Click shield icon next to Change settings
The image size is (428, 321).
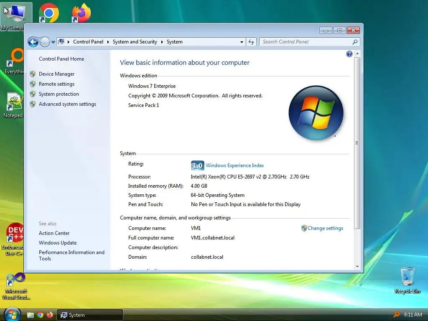pos(304,228)
